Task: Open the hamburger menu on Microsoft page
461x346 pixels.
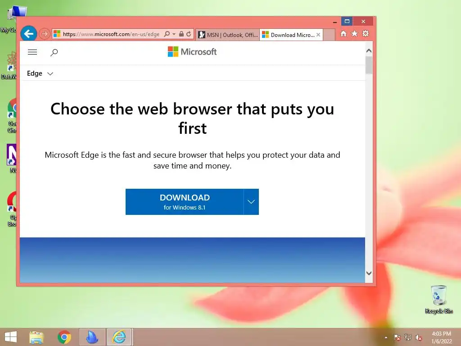Action: pyautogui.click(x=32, y=52)
